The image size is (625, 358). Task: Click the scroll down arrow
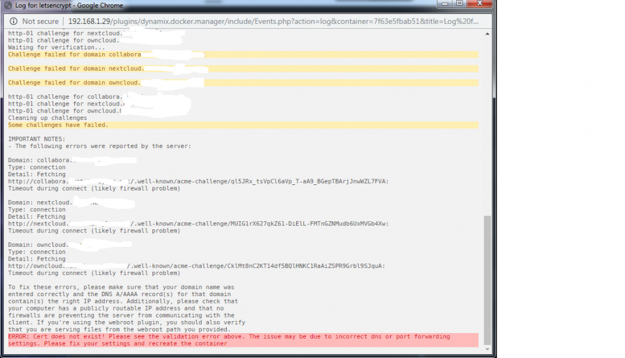[487, 349]
